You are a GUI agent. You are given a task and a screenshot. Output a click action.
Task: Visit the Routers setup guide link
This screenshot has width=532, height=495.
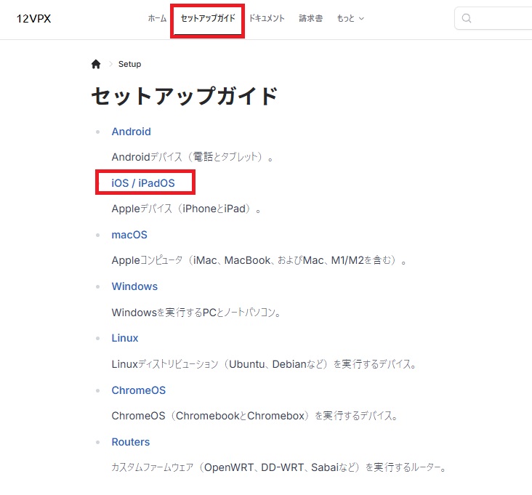coord(130,442)
